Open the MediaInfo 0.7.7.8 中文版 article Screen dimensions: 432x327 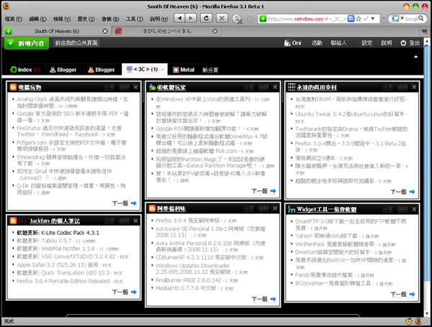coord(186,288)
